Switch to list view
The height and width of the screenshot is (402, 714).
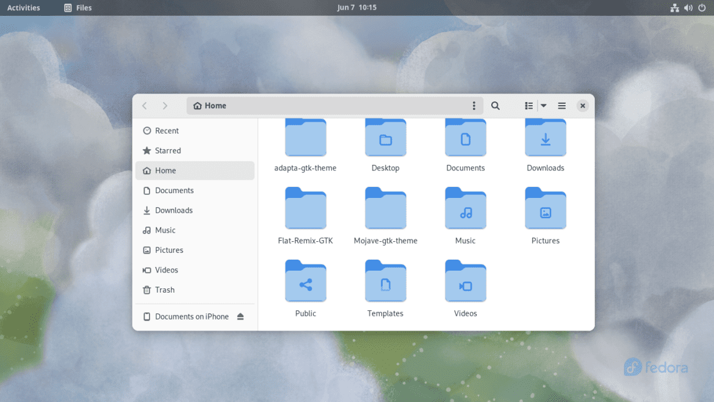click(x=527, y=105)
